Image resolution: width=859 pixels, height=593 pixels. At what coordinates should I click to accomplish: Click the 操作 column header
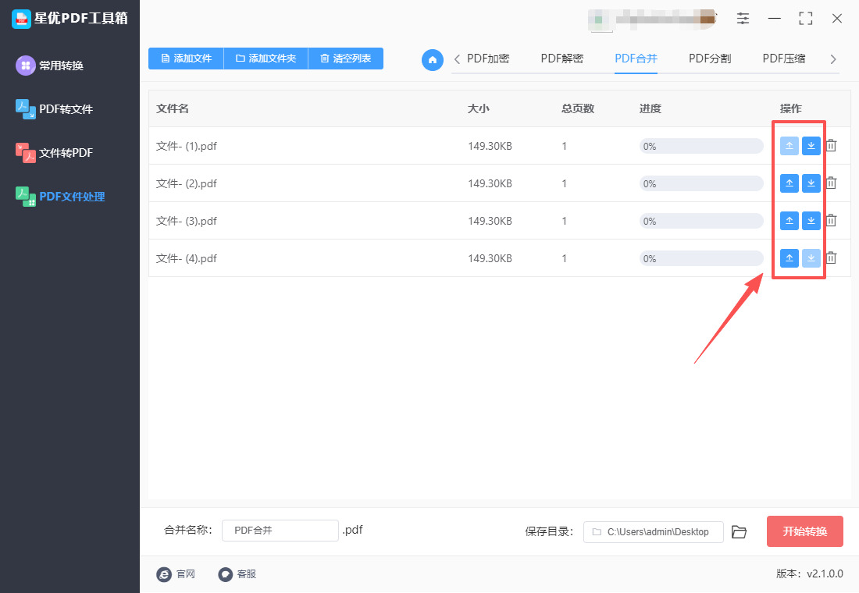790,108
